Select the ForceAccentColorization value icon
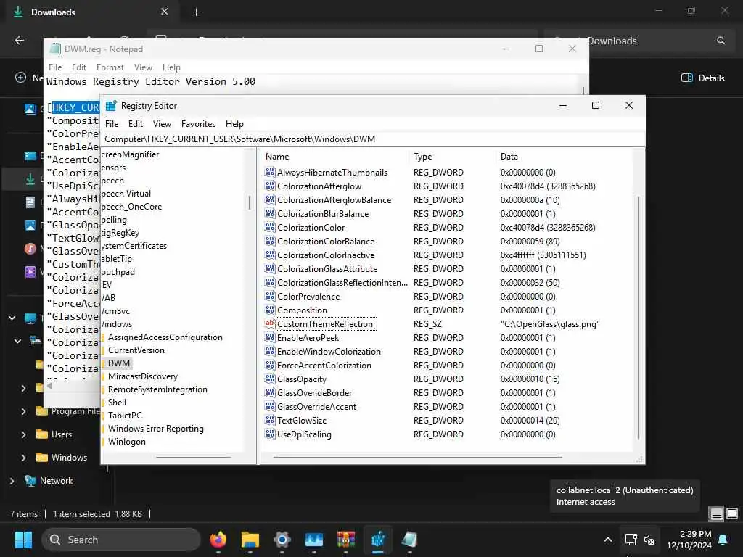Screen dimensions: 743x557 270,366
